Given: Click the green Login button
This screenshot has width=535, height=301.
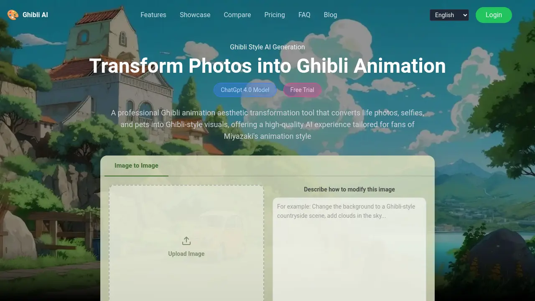Looking at the screenshot, I should (x=494, y=15).
